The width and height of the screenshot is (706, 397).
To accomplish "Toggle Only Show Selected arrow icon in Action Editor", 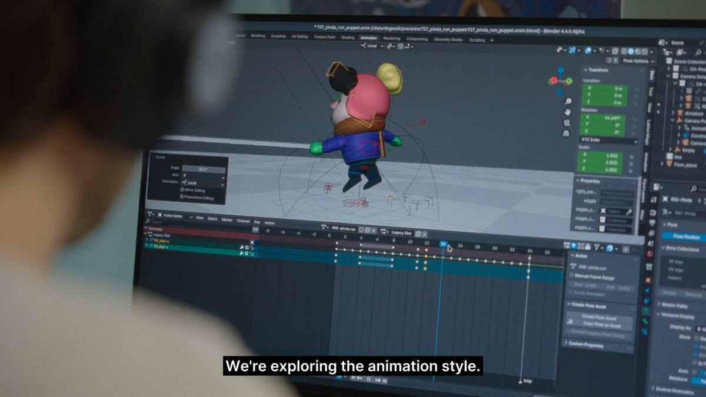I will (x=575, y=245).
